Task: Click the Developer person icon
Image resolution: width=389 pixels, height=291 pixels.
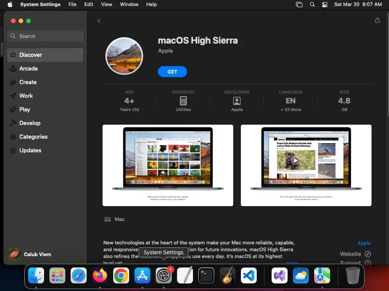Action: coord(237,101)
